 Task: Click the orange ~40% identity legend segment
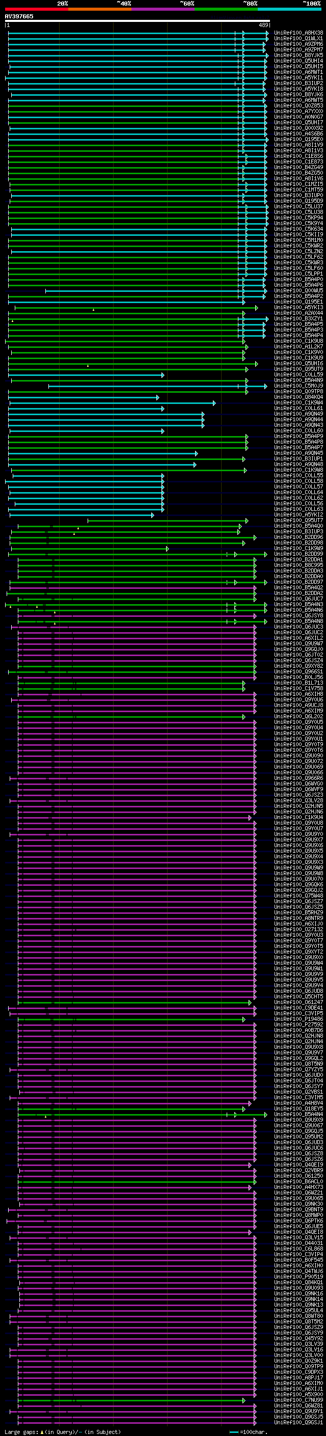pos(100,9)
